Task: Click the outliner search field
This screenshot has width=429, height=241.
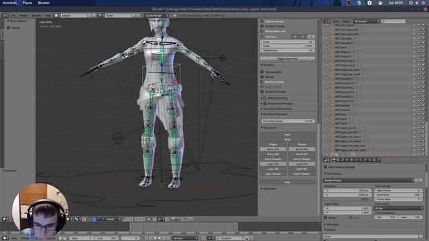Action: 393,21
